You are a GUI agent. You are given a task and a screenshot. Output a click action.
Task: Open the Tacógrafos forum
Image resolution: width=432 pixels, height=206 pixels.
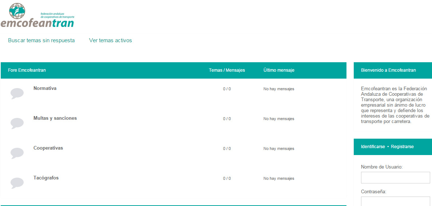coord(46,178)
